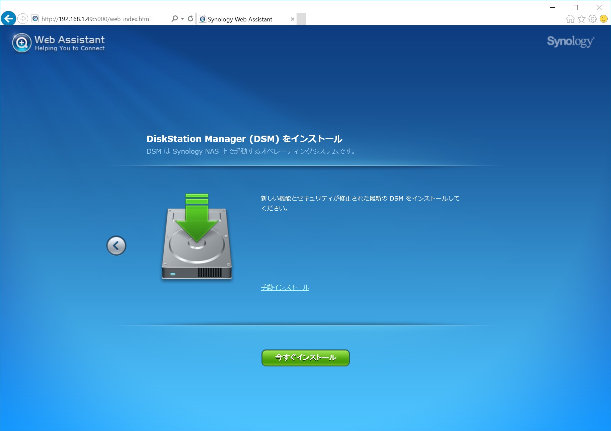This screenshot has height=431, width=611.
Task: Open the 手動インストール link
Action: 285,287
